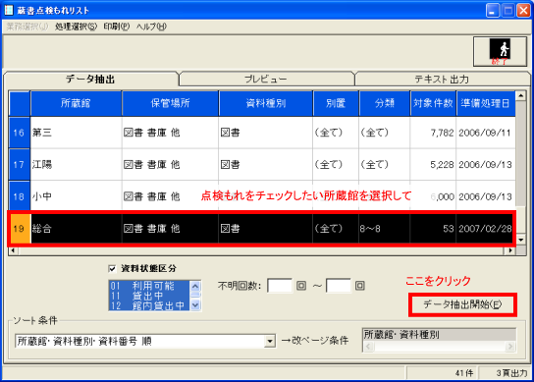Open the 処理選択(S) menu
Image resolution: width=534 pixels, height=382 pixels.
point(76,27)
